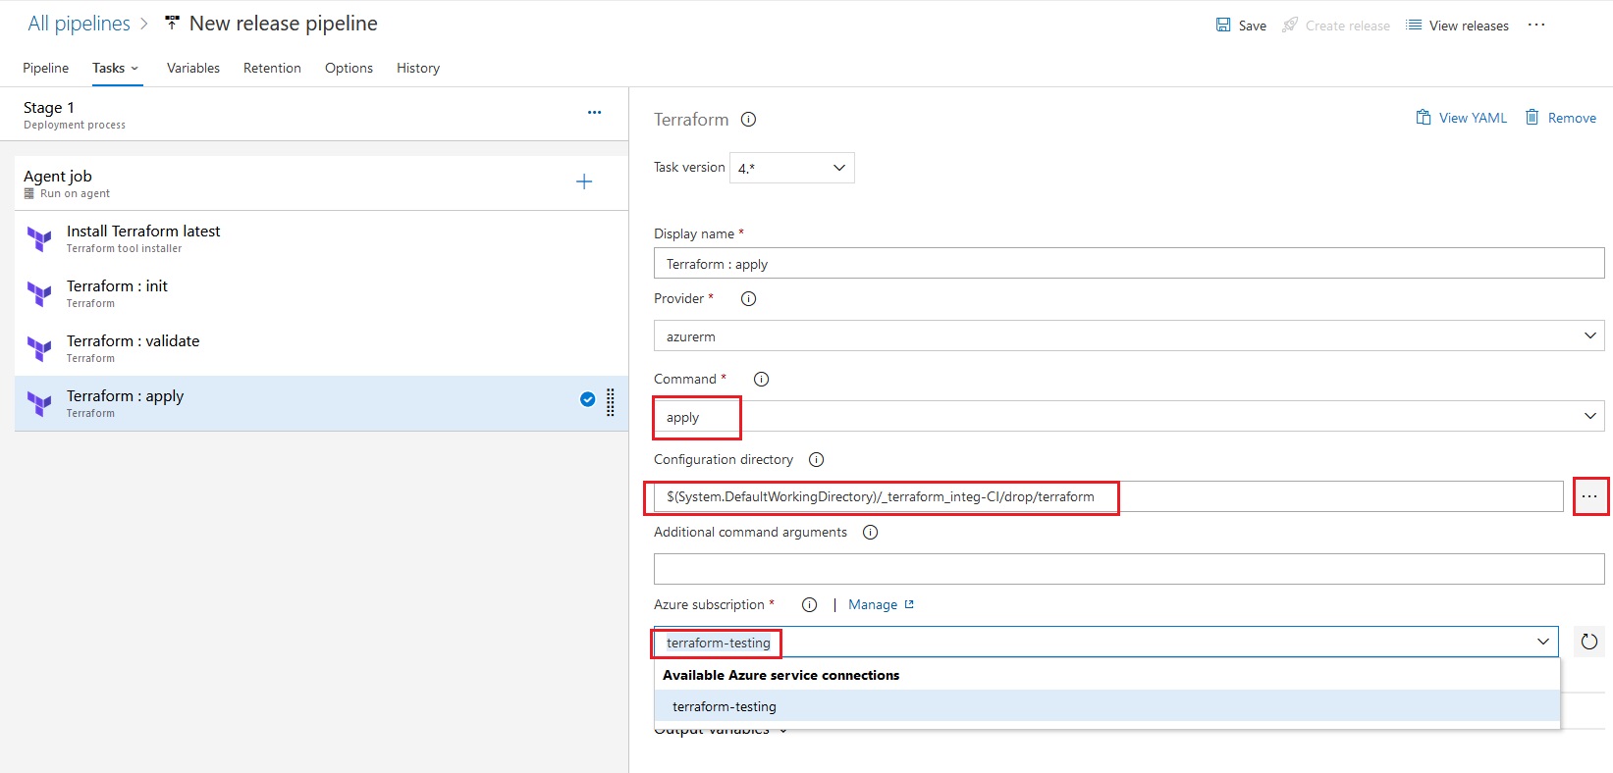Refresh the Azure subscription list
Viewport: 1613px width, 773px height.
[1589, 642]
